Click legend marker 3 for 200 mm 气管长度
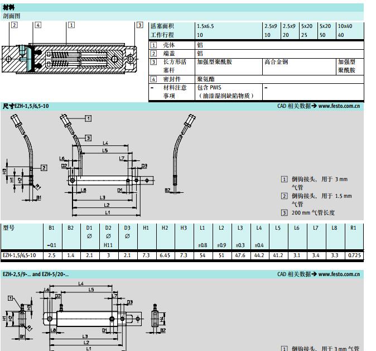This screenshot has width=376, height=351. point(284,213)
